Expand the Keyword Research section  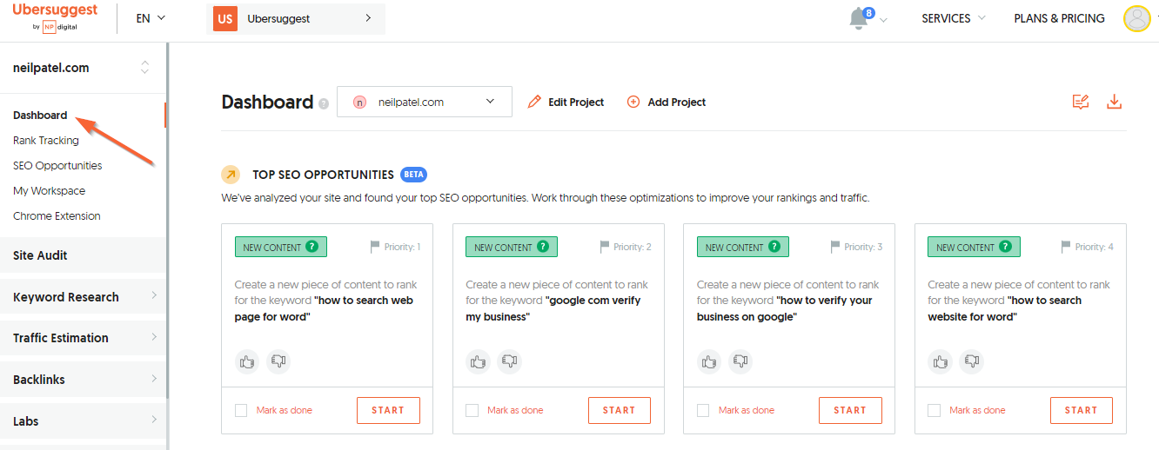(83, 297)
